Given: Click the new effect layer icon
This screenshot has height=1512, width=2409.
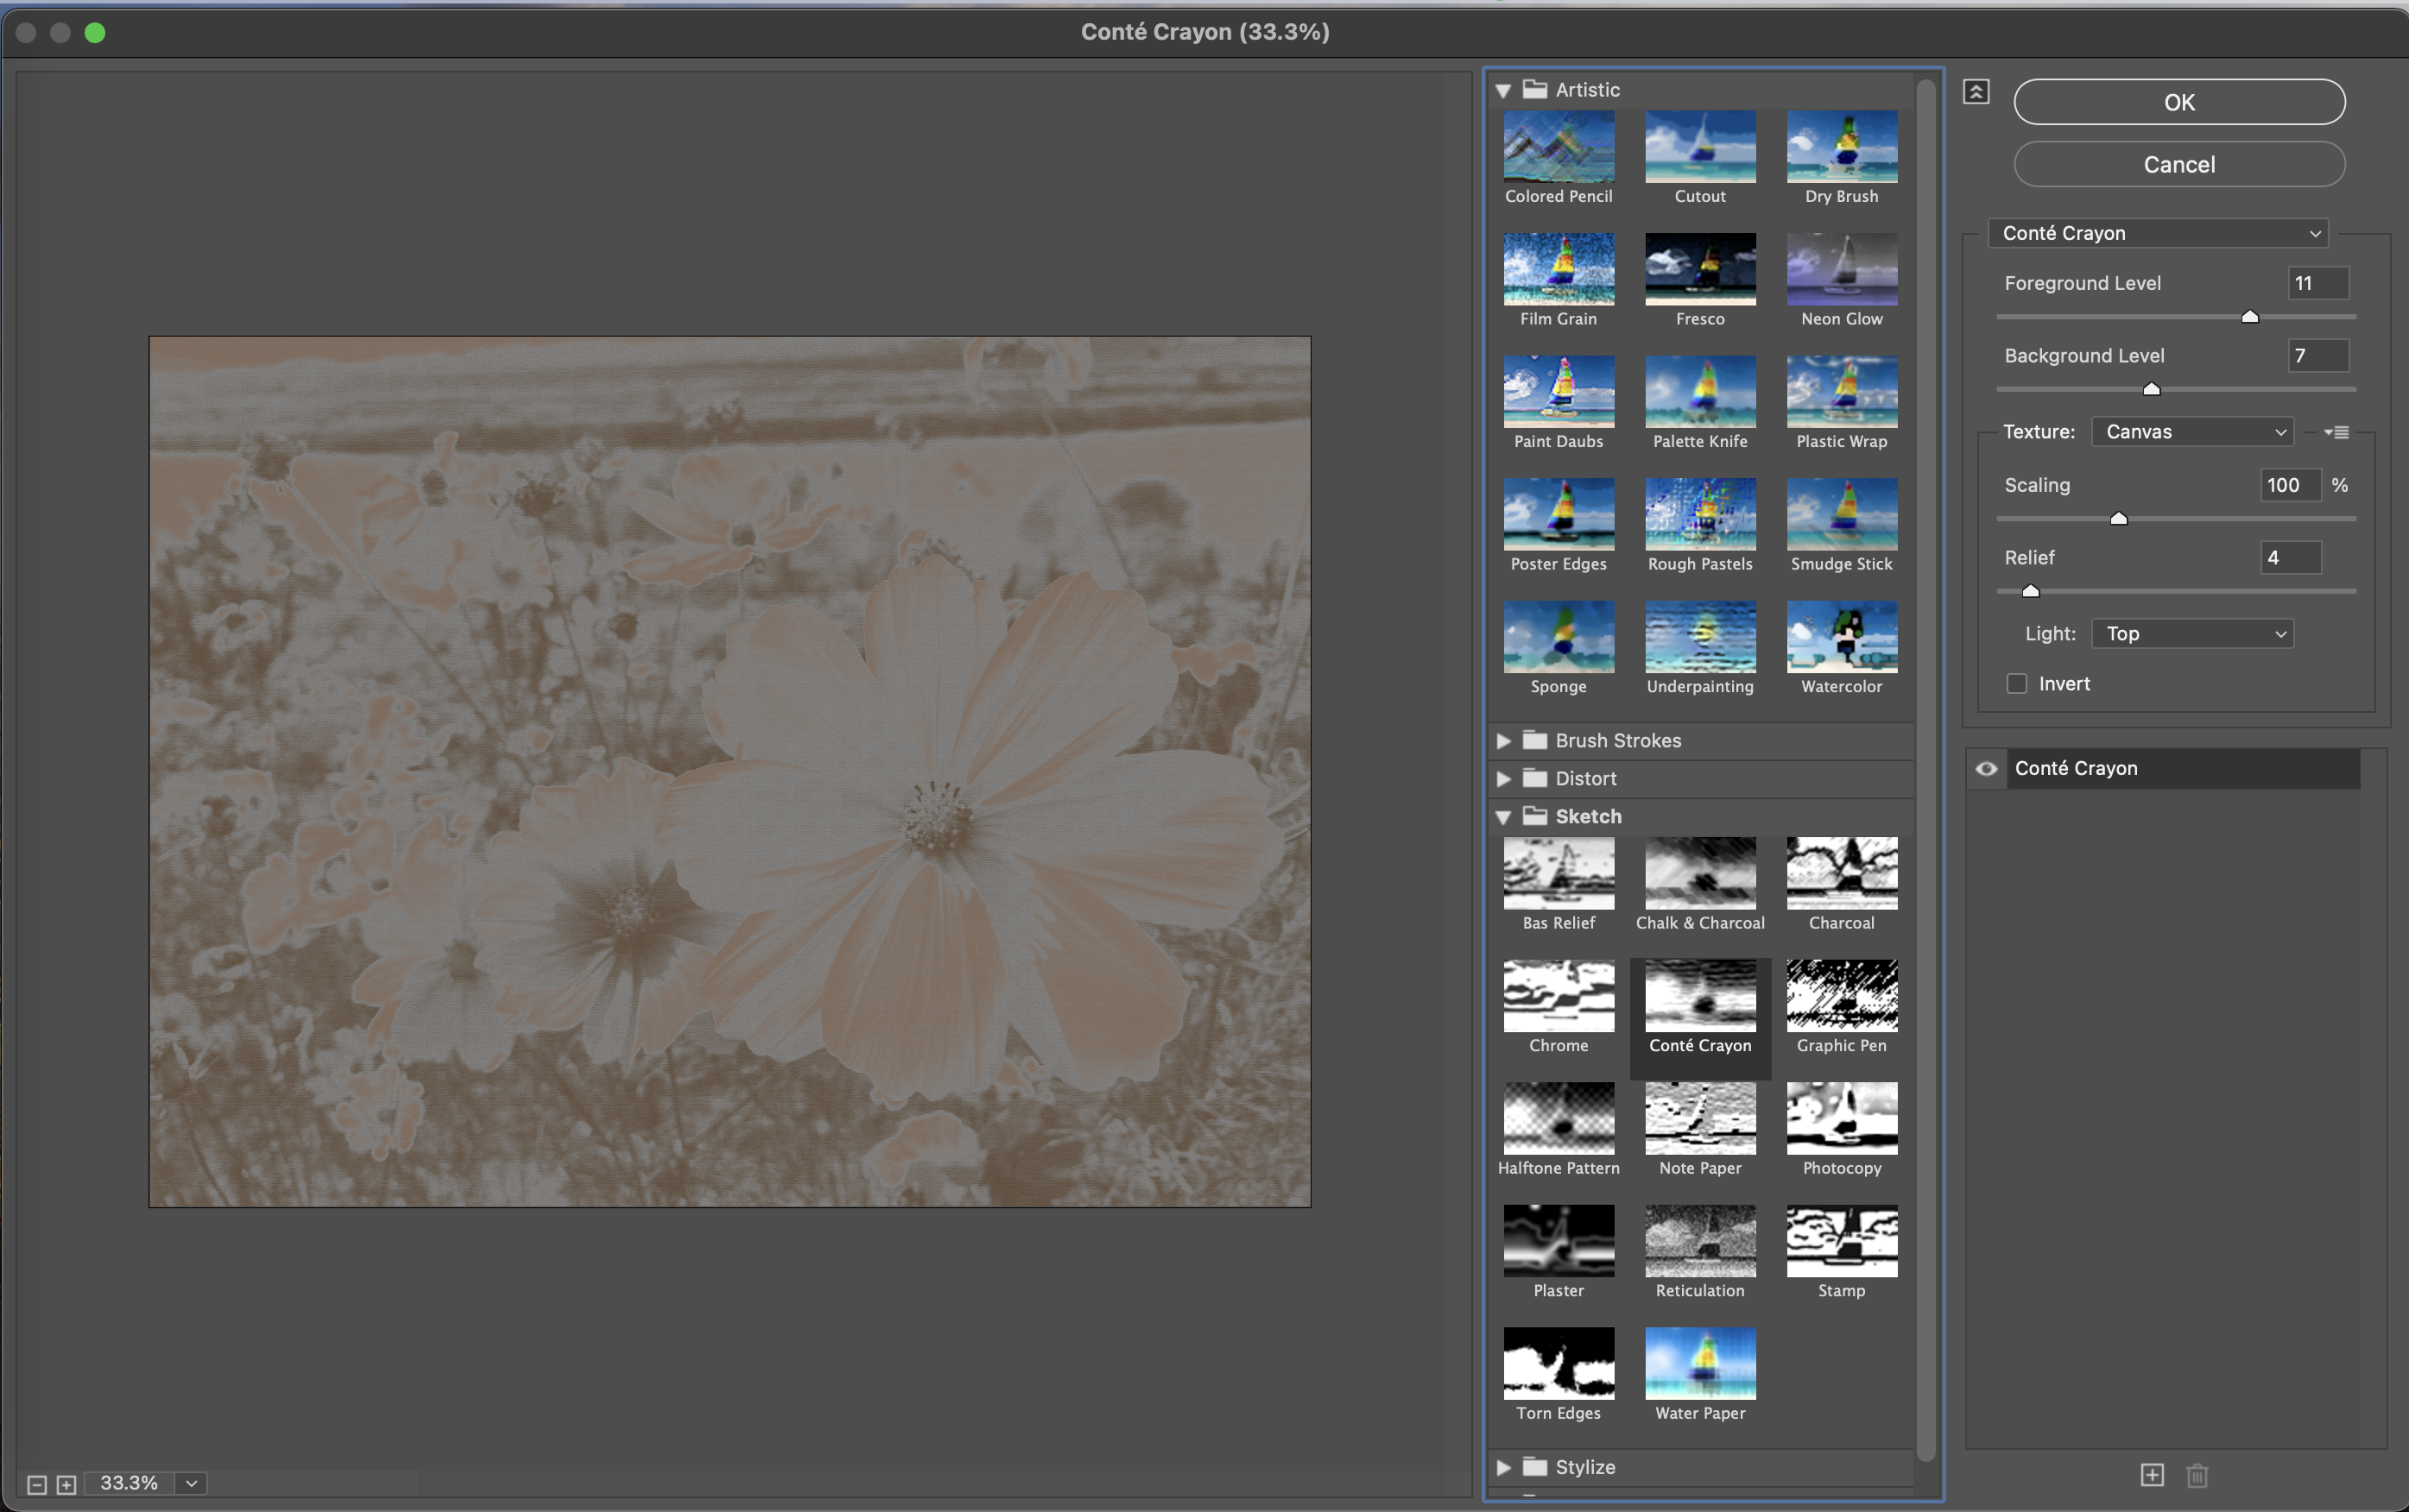Looking at the screenshot, I should tap(2152, 1475).
